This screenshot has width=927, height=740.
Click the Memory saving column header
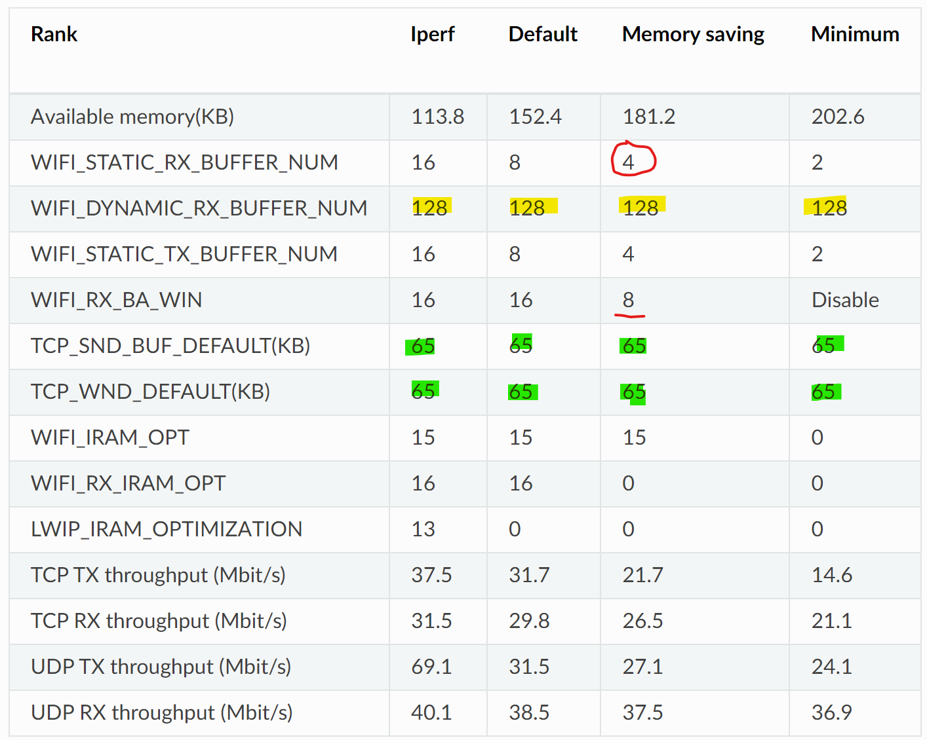693,34
